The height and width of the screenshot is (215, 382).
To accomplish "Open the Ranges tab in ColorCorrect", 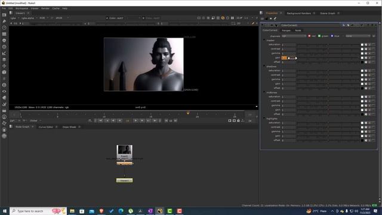I will pos(286,30).
